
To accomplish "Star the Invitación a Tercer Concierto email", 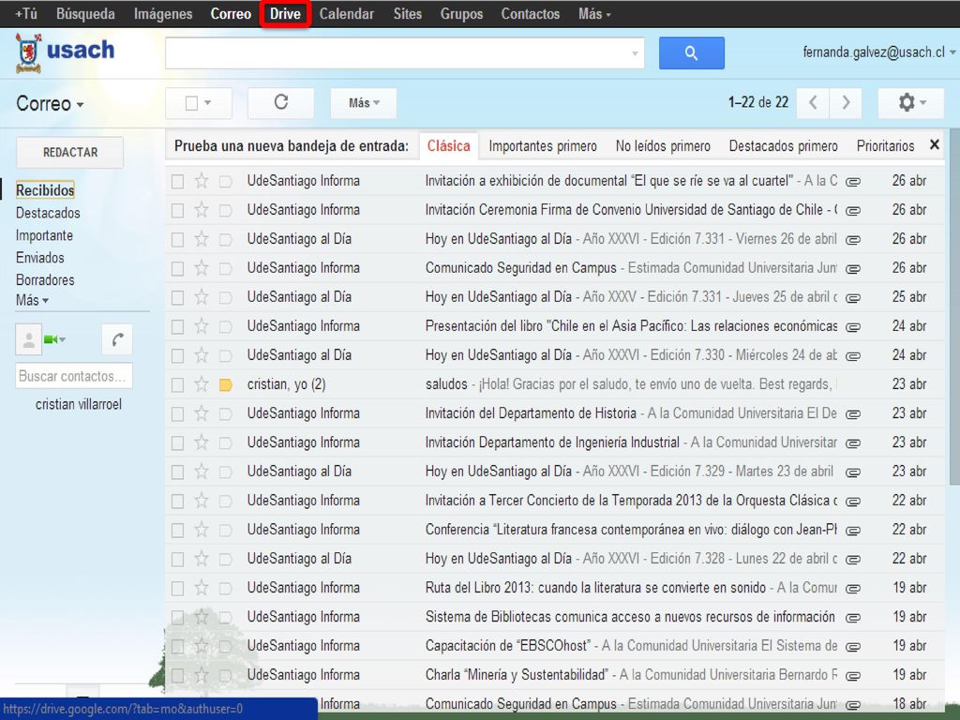I will [x=202, y=501].
